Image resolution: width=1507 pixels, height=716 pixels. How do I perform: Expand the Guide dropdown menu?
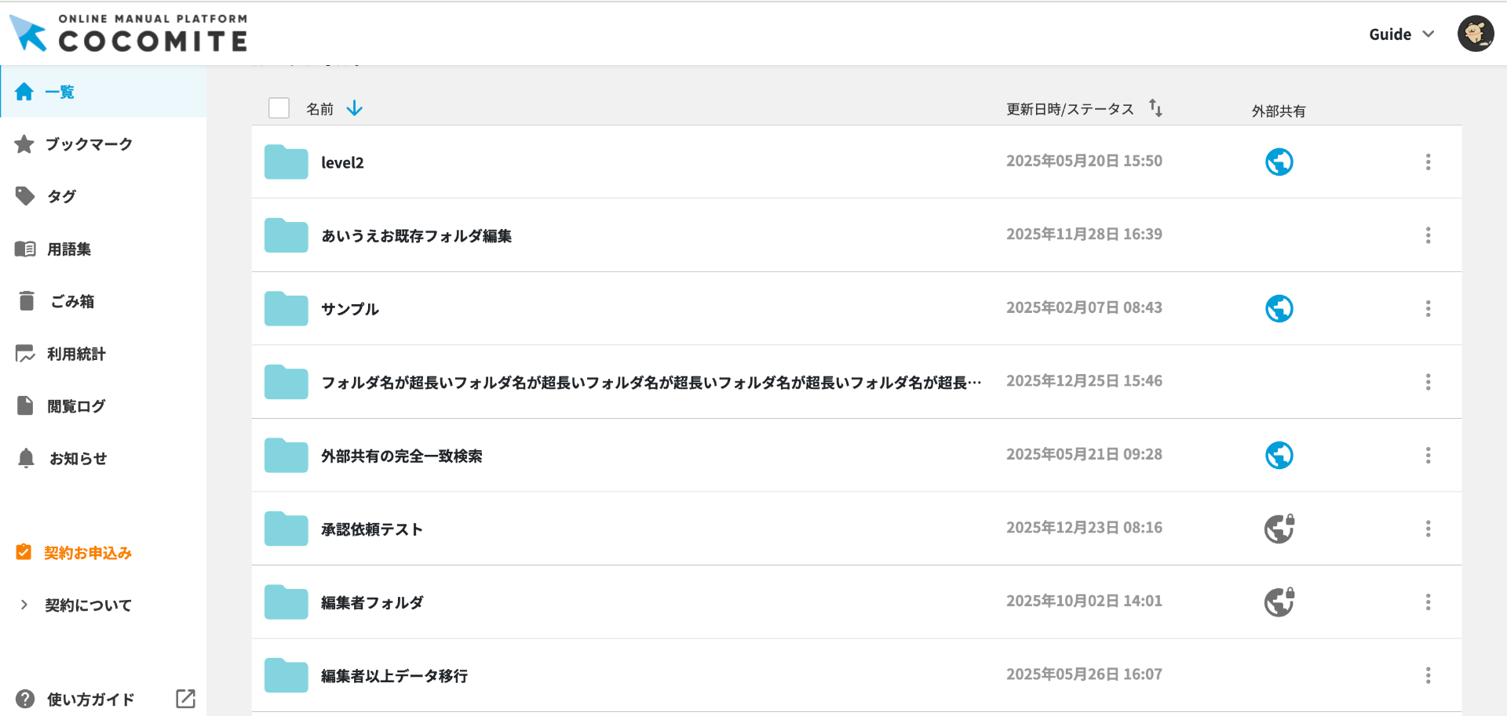click(x=1401, y=35)
